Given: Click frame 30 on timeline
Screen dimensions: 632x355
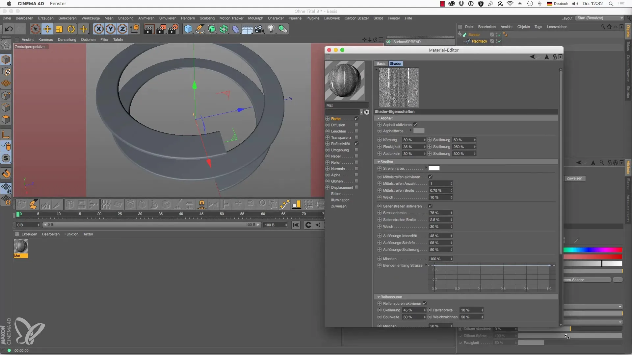Looking at the screenshot, I should pyautogui.click(x=140, y=214).
